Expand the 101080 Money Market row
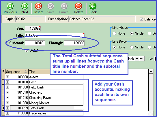Screen dimensions: 157x117 point(8,103)
